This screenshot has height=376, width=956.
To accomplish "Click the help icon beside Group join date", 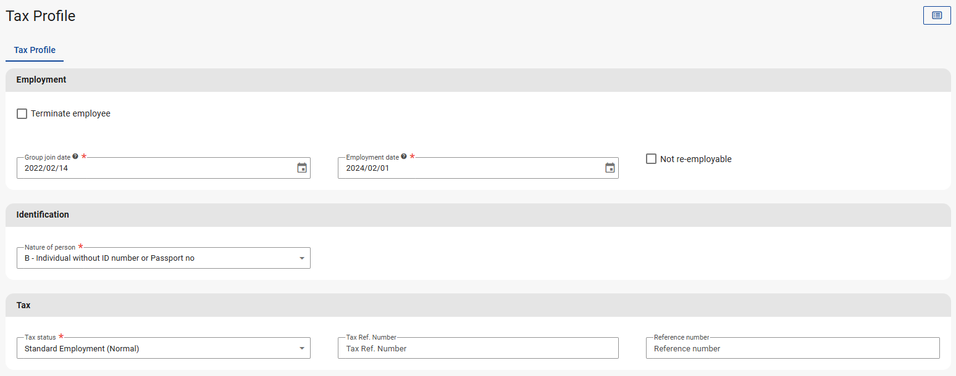I will [x=75, y=157].
